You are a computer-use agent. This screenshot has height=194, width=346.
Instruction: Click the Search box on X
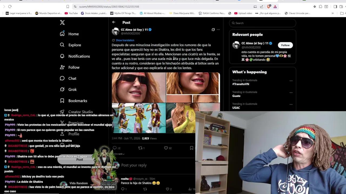pos(262,23)
